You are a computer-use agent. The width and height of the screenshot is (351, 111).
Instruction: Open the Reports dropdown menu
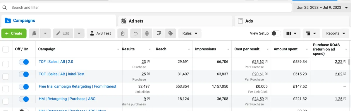(x=336, y=33)
